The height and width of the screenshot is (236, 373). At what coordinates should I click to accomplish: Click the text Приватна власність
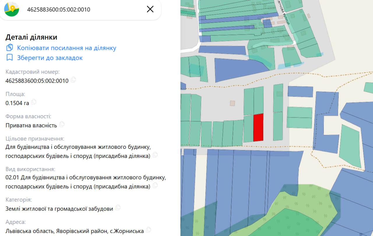(31, 125)
